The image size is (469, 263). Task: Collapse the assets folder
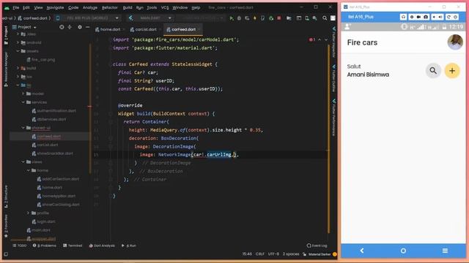click(x=18, y=51)
